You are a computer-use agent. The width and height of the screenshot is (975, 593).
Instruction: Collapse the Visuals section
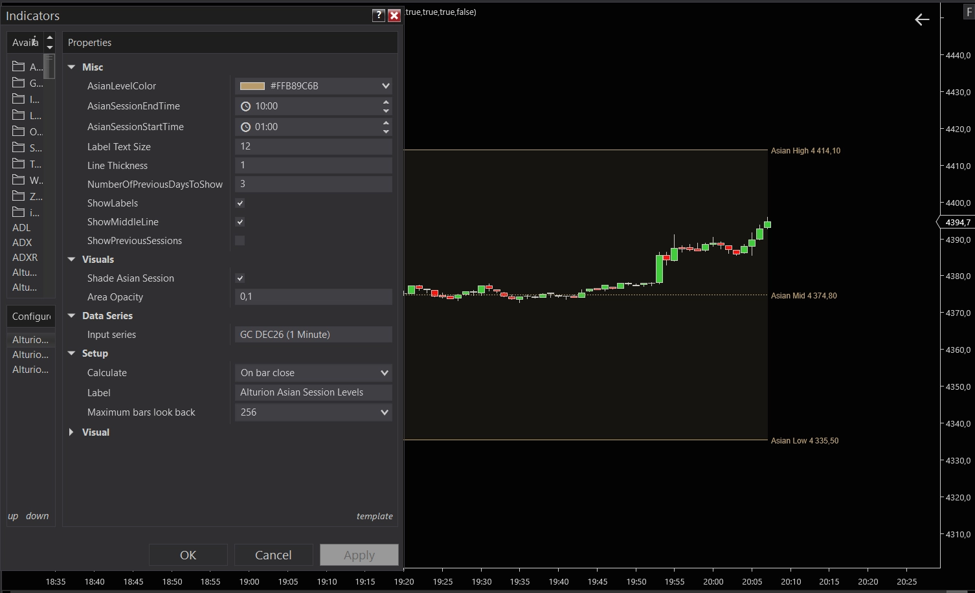pos(71,260)
